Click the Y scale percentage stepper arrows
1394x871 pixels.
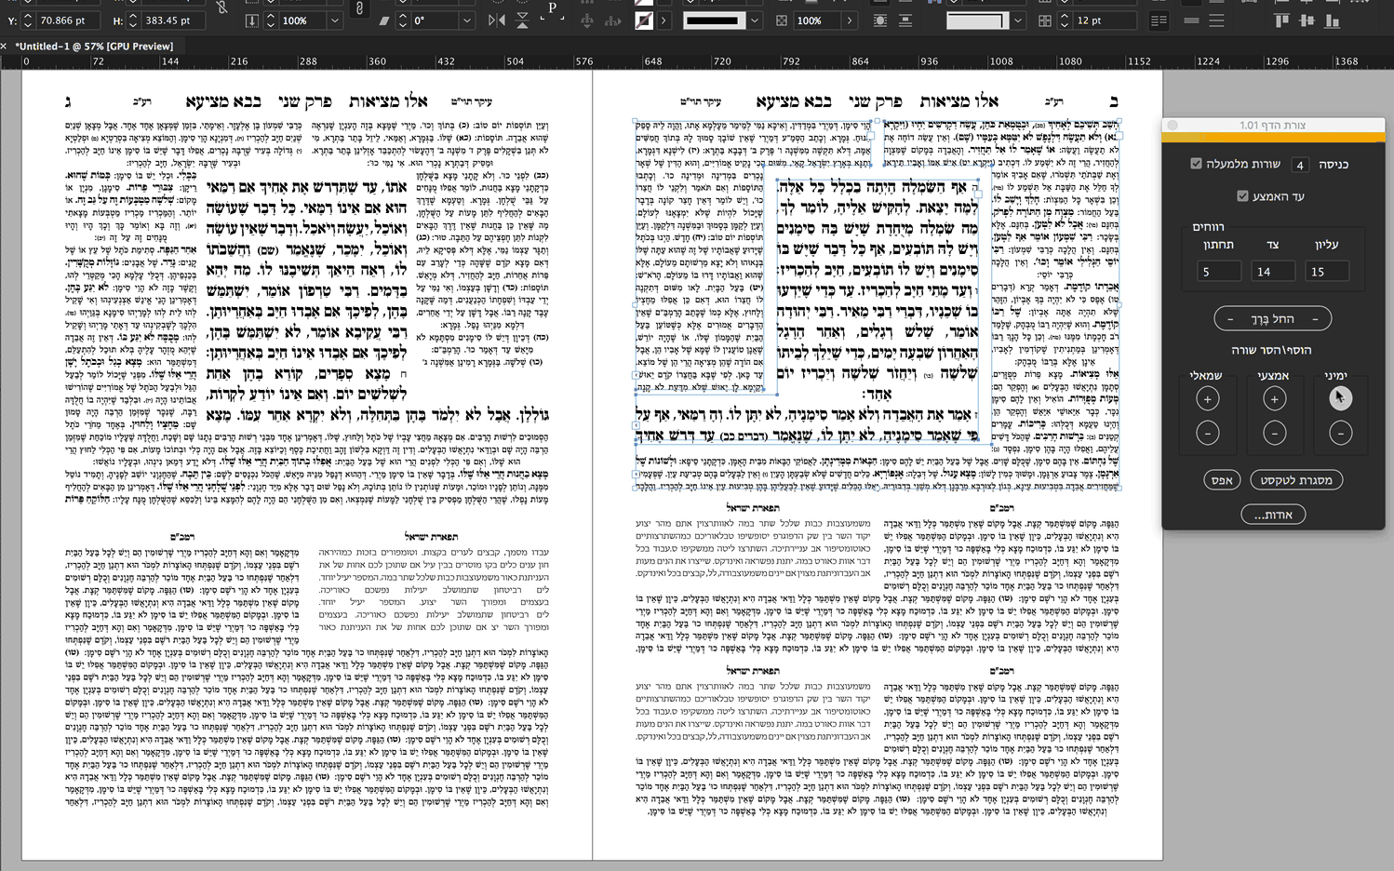[271, 20]
